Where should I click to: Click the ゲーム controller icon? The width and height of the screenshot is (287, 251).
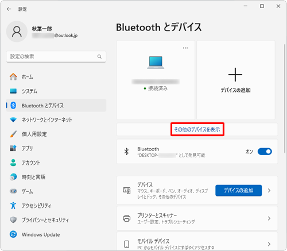pyautogui.click(x=13, y=191)
